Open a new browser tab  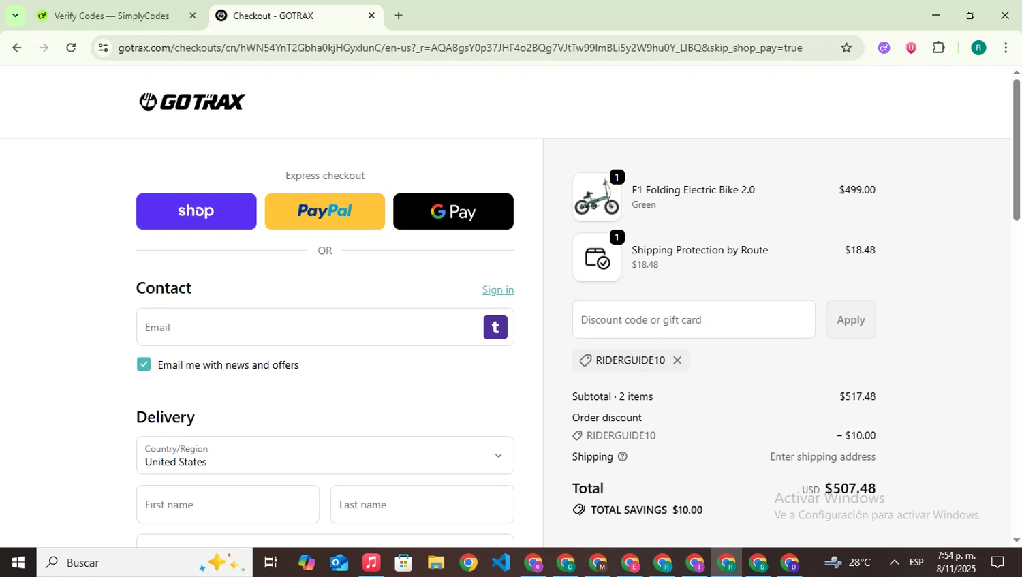click(x=399, y=16)
